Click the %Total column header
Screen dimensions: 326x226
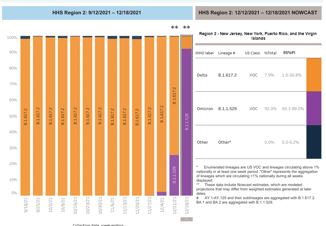[x=270, y=53]
